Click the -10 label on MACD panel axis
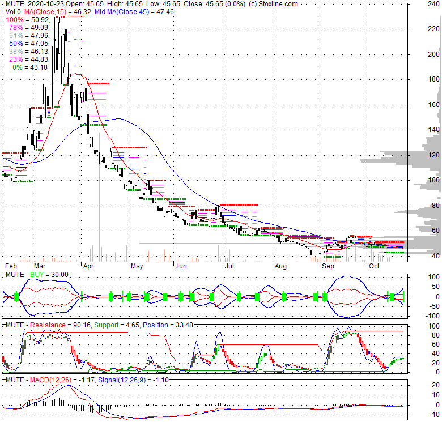This screenshot has height=422, width=442. pos(435,415)
